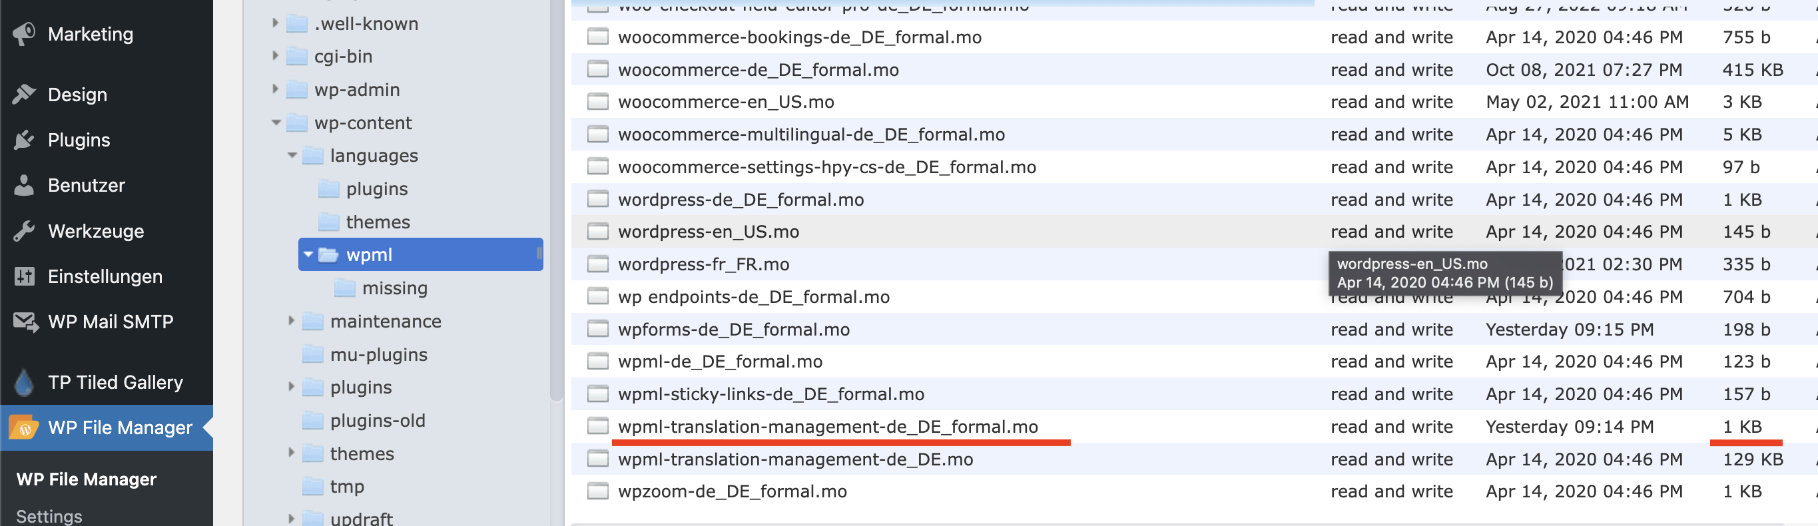Select the maintenance folder in tree

pyautogui.click(x=386, y=321)
